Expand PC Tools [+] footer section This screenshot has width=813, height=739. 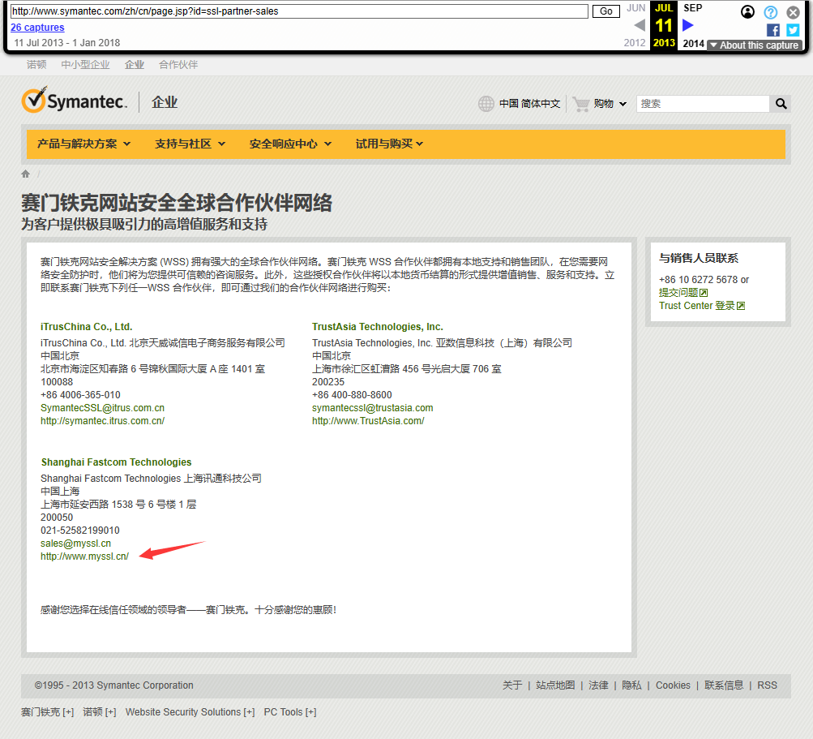[290, 712]
